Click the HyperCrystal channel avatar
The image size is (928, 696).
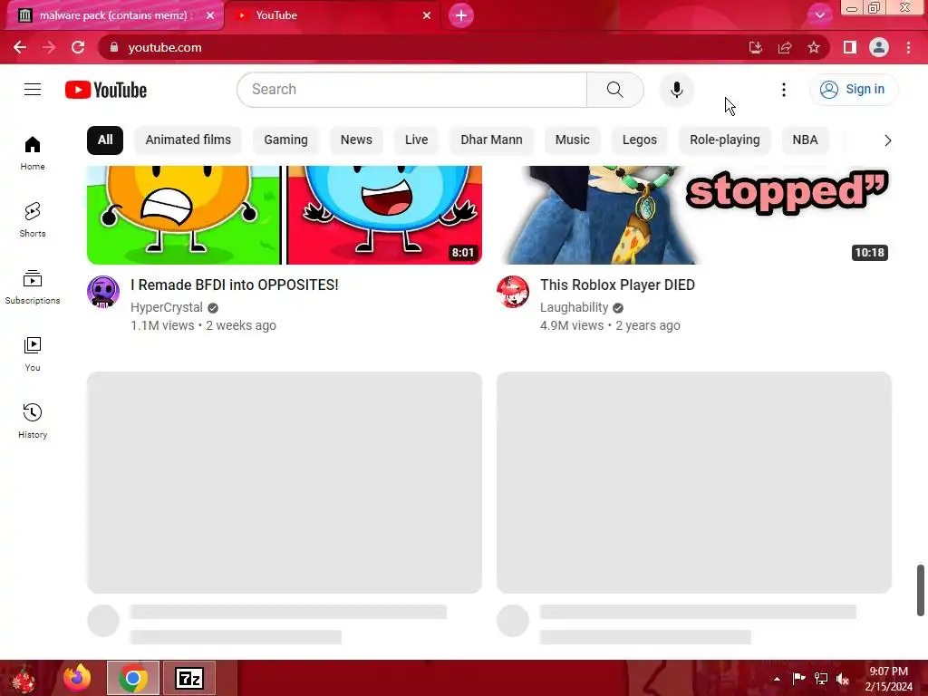103,292
